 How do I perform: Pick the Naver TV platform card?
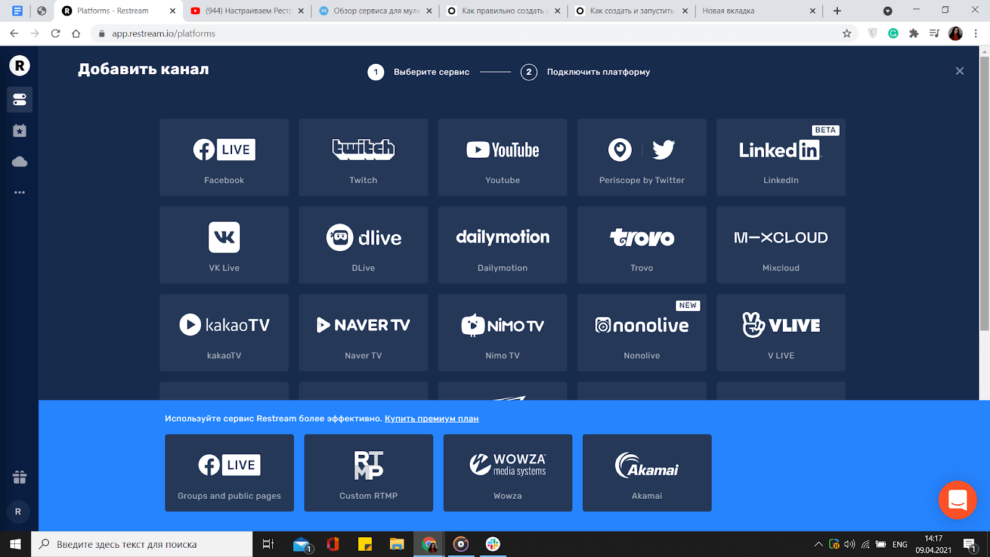(x=363, y=333)
